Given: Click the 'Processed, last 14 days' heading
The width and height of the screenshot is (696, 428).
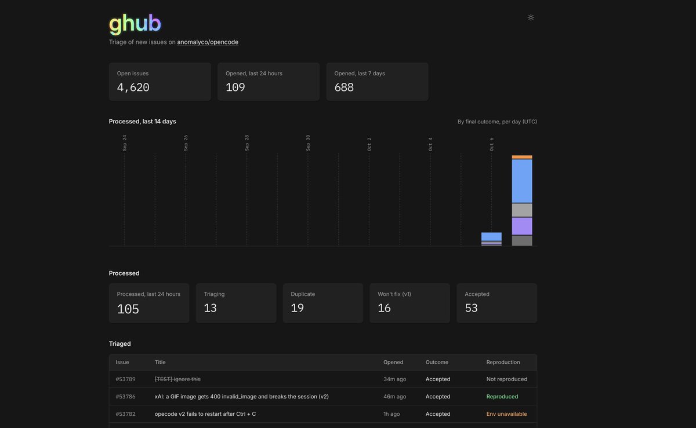Looking at the screenshot, I should pyautogui.click(x=143, y=122).
